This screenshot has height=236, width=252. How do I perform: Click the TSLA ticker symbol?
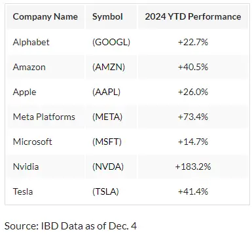coord(105,191)
